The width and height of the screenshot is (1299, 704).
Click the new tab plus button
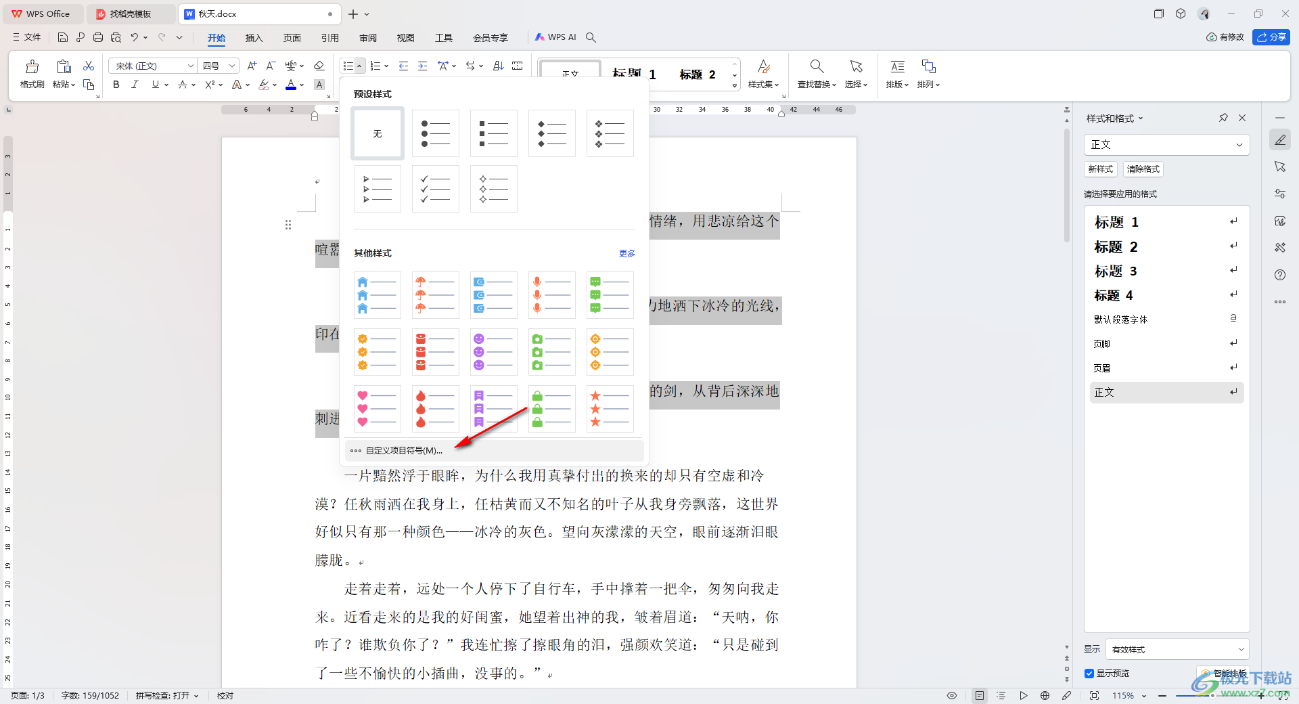pos(352,14)
